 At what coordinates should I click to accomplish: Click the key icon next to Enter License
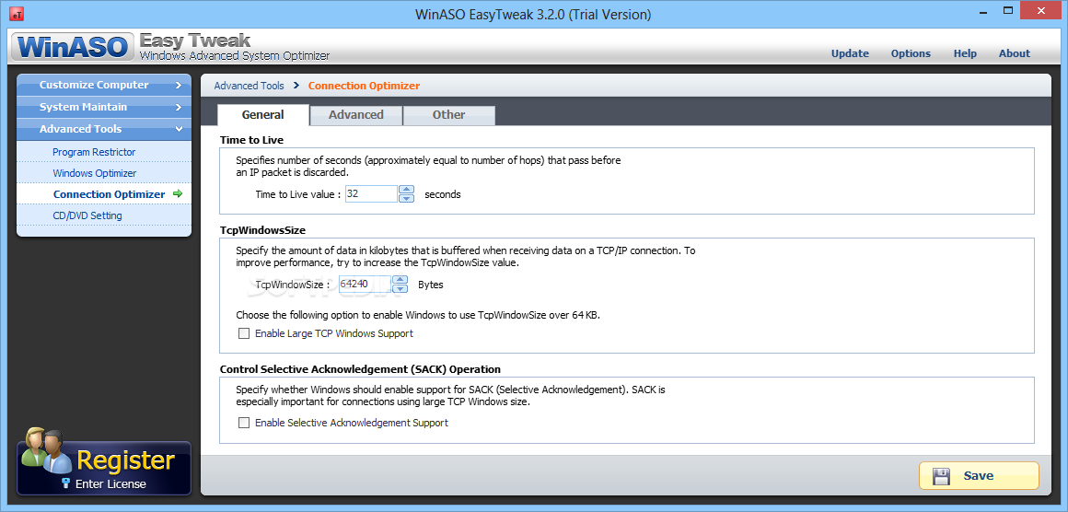[66, 483]
